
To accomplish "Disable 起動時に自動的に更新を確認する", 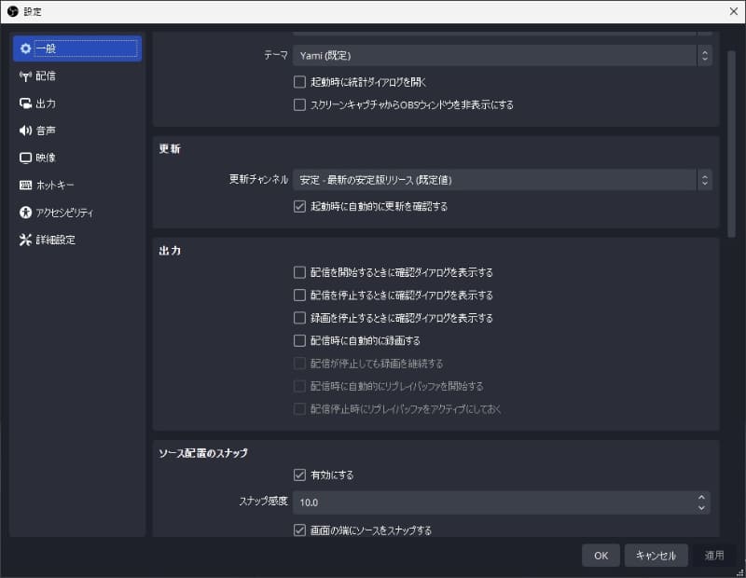I will (x=300, y=206).
